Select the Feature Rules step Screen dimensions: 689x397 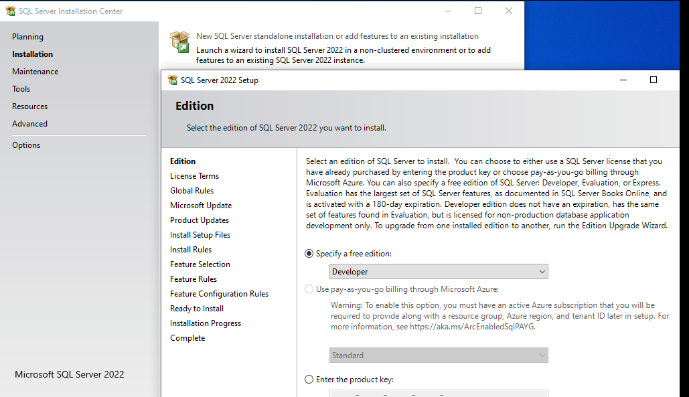(x=194, y=279)
